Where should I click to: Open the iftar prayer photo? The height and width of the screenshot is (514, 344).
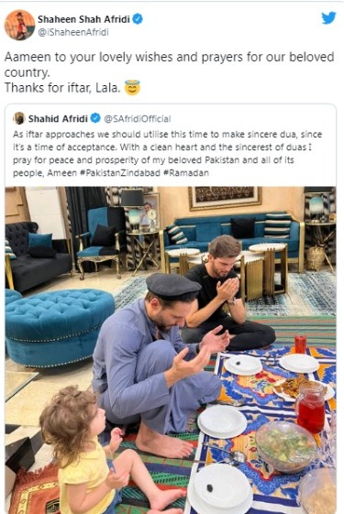coord(171,350)
